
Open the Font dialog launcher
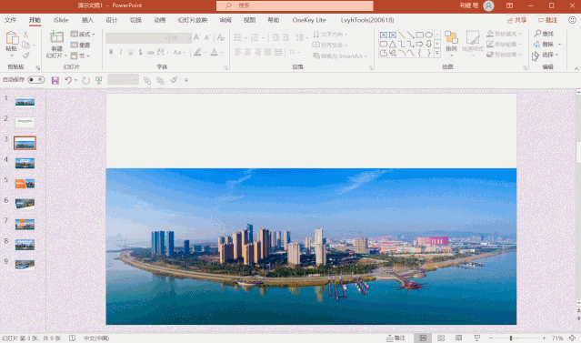(x=225, y=68)
